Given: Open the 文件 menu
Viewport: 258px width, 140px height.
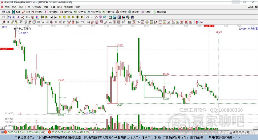Looking at the screenshot, I should tap(7, 7).
